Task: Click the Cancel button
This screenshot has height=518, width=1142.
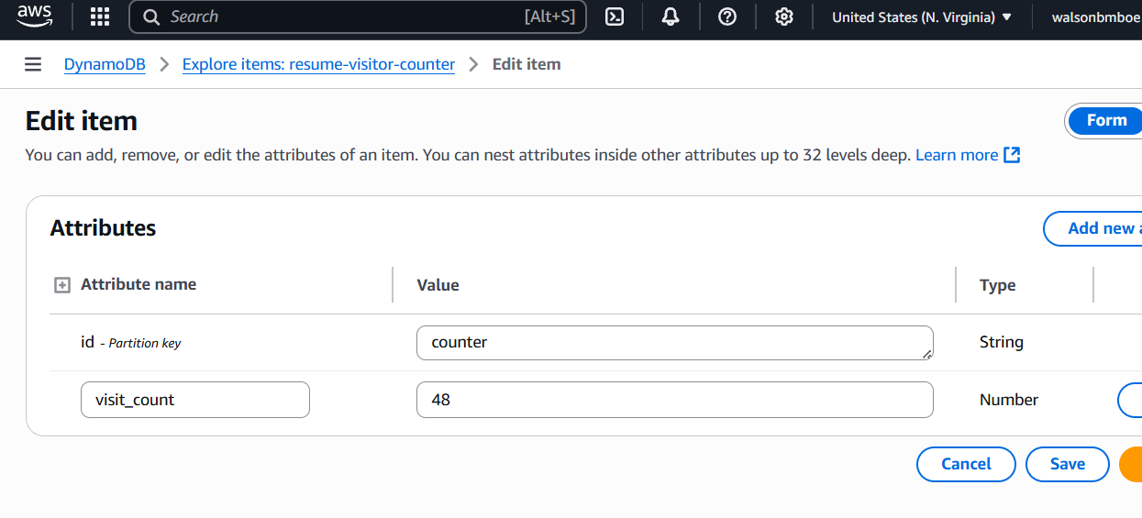Action: 966,464
